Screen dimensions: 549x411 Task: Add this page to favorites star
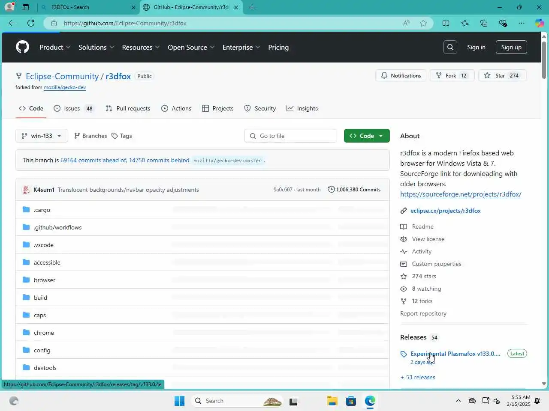(423, 23)
